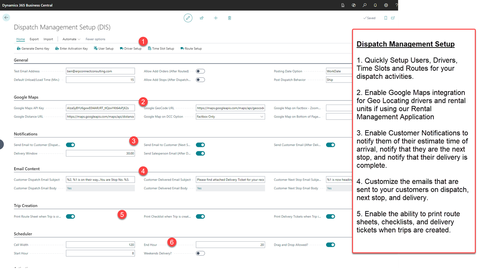478x269 pixels.
Task: Open Time Slot Setup
Action: tap(161, 49)
